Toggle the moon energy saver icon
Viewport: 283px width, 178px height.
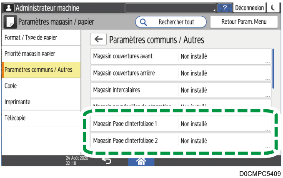pos(273,8)
